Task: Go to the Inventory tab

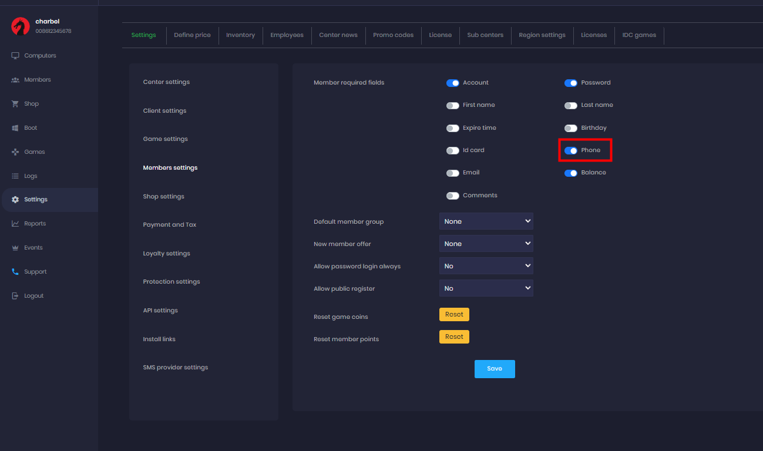Action: point(240,35)
